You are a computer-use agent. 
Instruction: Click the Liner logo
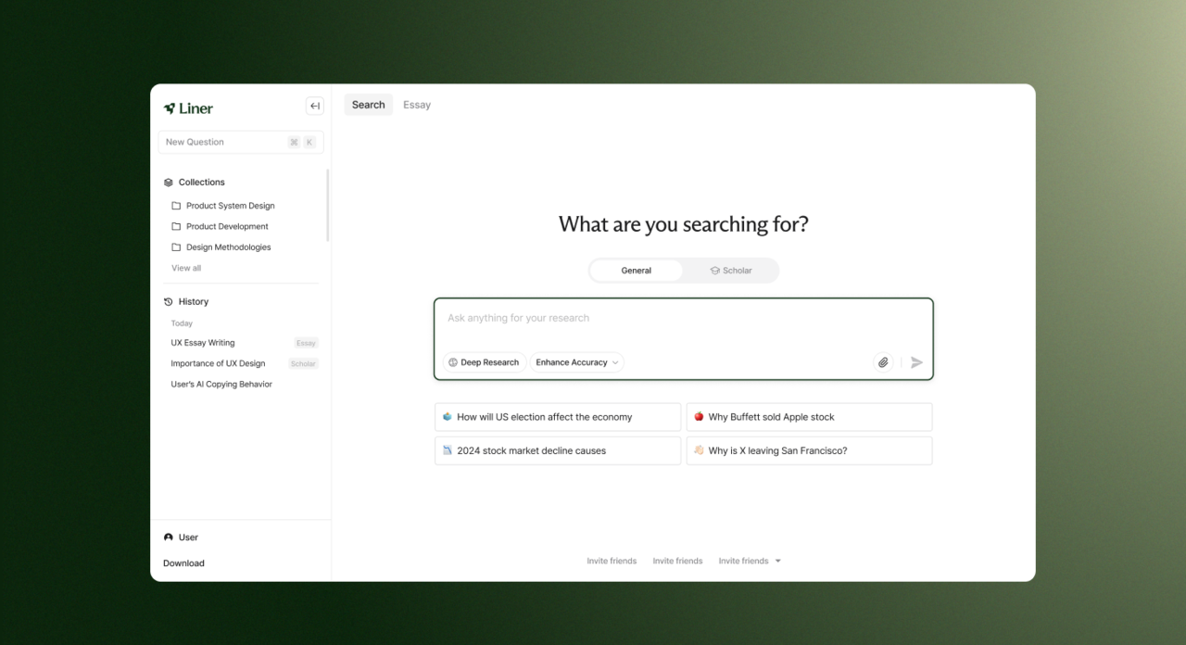click(188, 108)
